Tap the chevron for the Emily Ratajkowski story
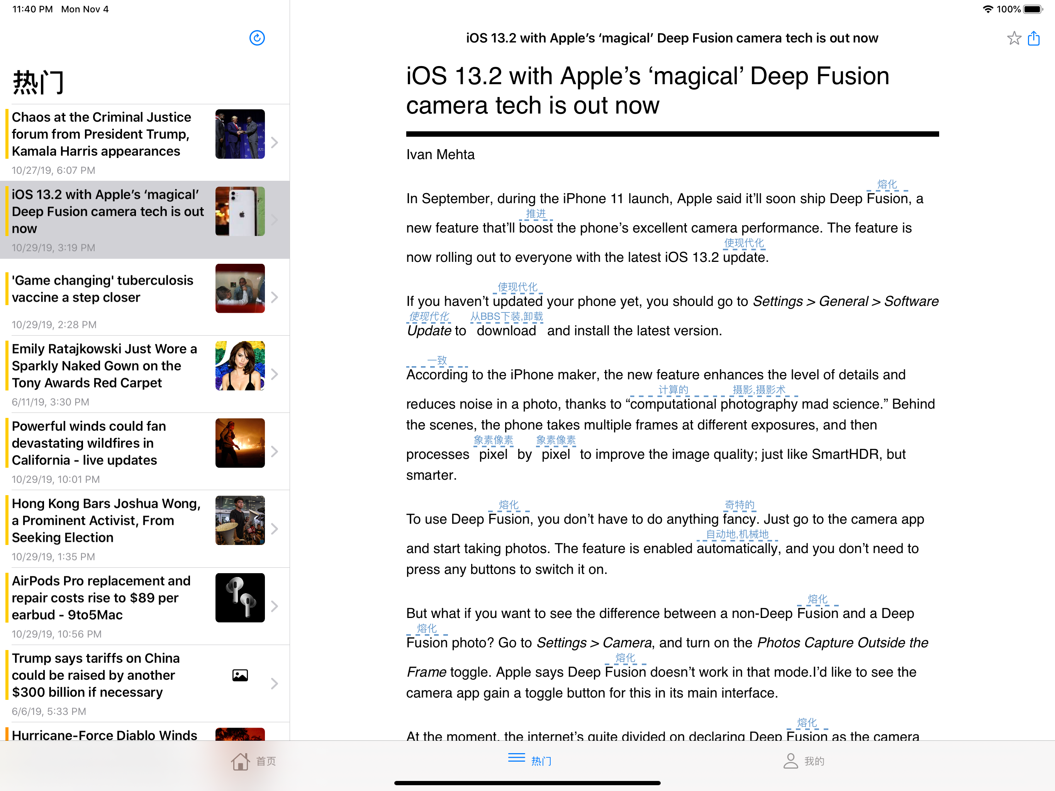The height and width of the screenshot is (791, 1055). pos(274,374)
